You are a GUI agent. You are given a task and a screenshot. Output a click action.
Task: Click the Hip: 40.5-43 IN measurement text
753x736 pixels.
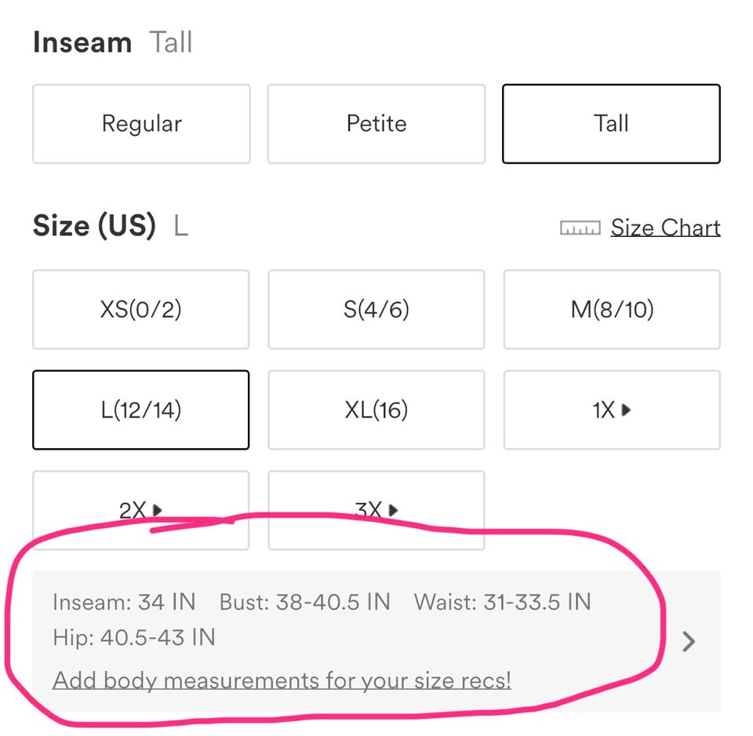pos(134,637)
